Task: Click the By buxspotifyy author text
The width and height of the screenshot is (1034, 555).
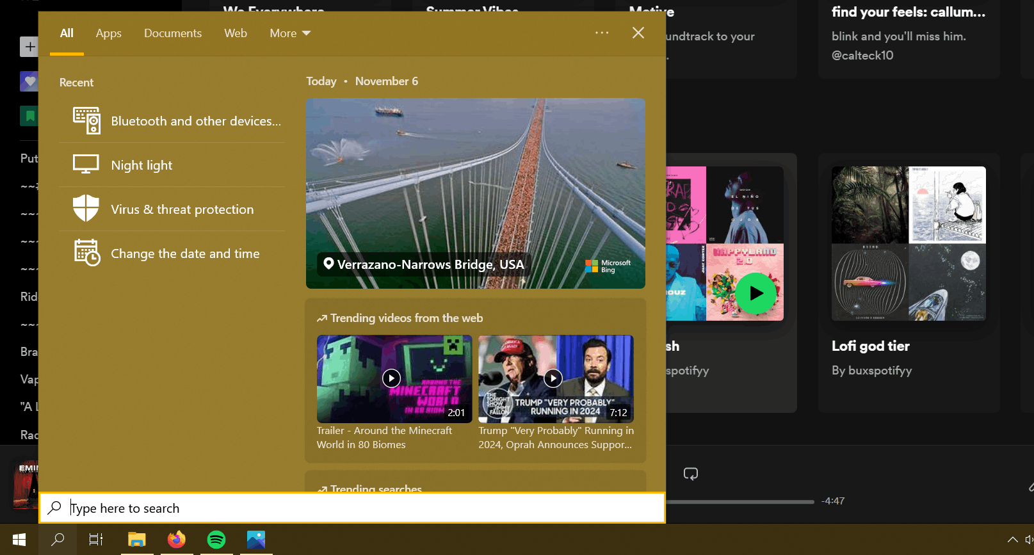Action: click(871, 371)
